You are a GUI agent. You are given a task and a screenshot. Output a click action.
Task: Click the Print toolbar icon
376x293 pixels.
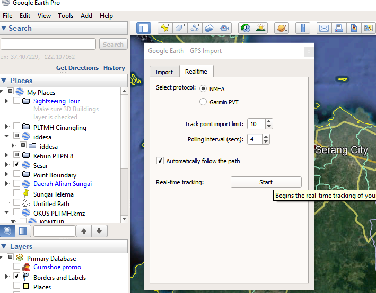[x=338, y=28]
